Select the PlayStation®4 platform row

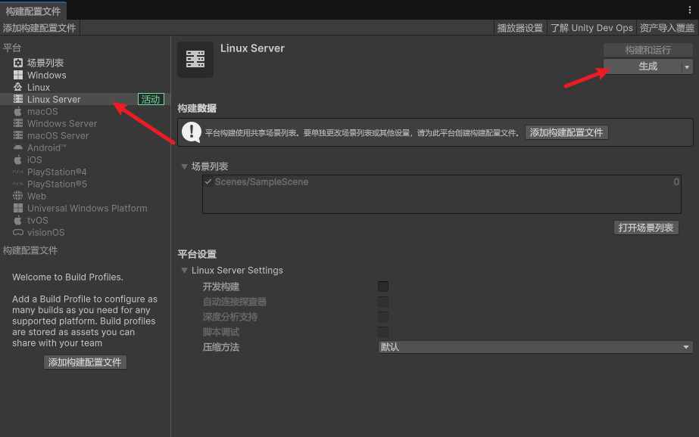click(85, 172)
